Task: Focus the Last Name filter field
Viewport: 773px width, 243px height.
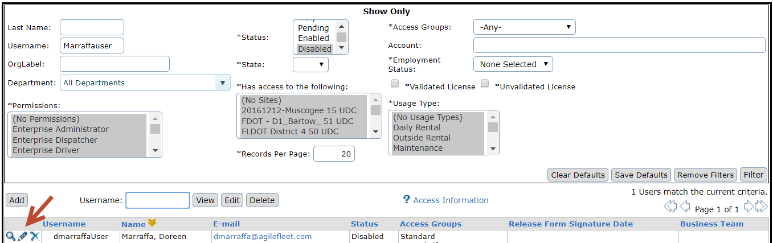Action: tap(92, 27)
